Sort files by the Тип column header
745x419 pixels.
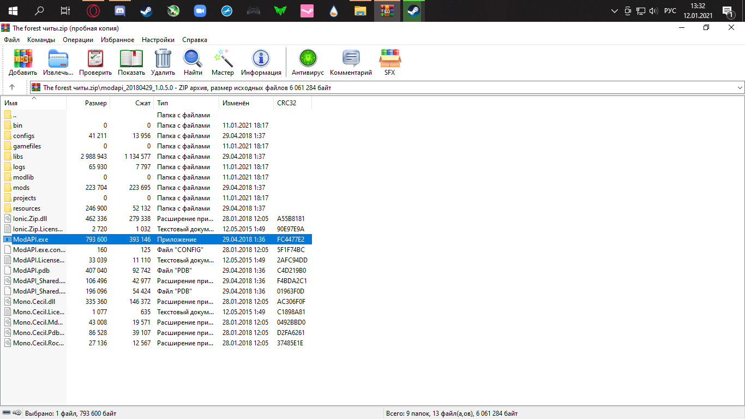point(187,103)
